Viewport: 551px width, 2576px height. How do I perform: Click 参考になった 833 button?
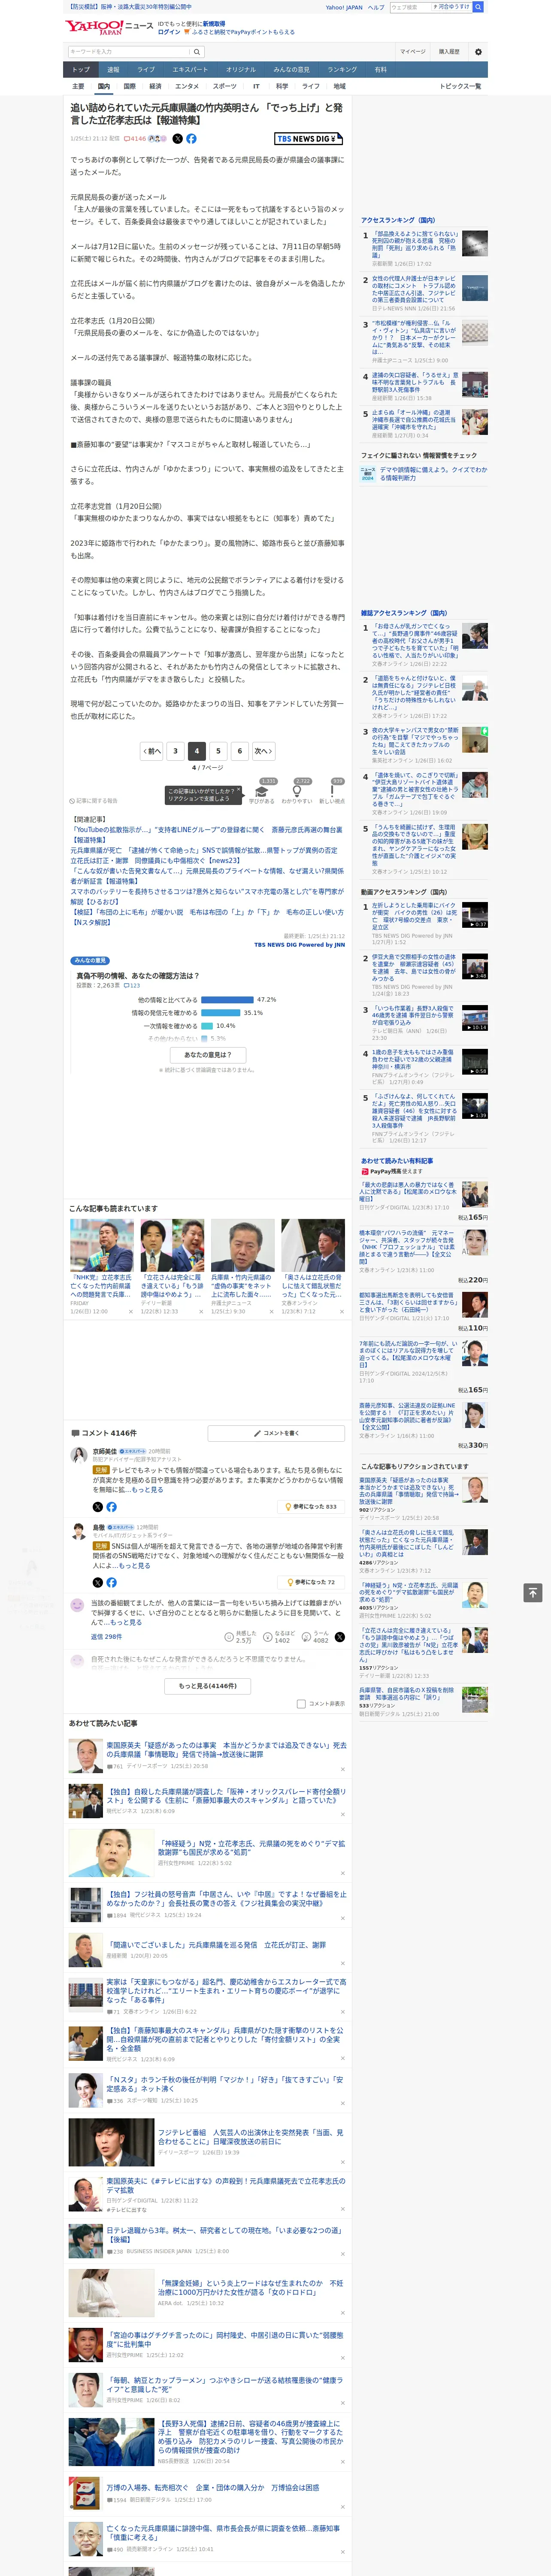(311, 1507)
